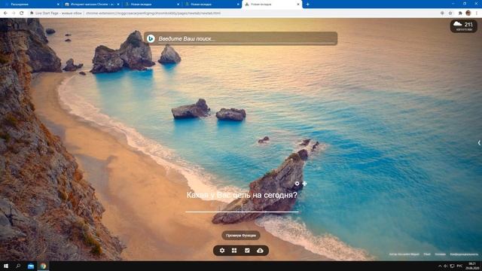The height and width of the screenshot is (271, 482).
Task: Open the weather widget showing 21°
Action: (x=464, y=26)
